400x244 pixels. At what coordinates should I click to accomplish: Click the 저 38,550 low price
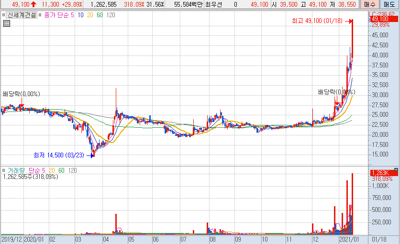[x=343, y=5]
